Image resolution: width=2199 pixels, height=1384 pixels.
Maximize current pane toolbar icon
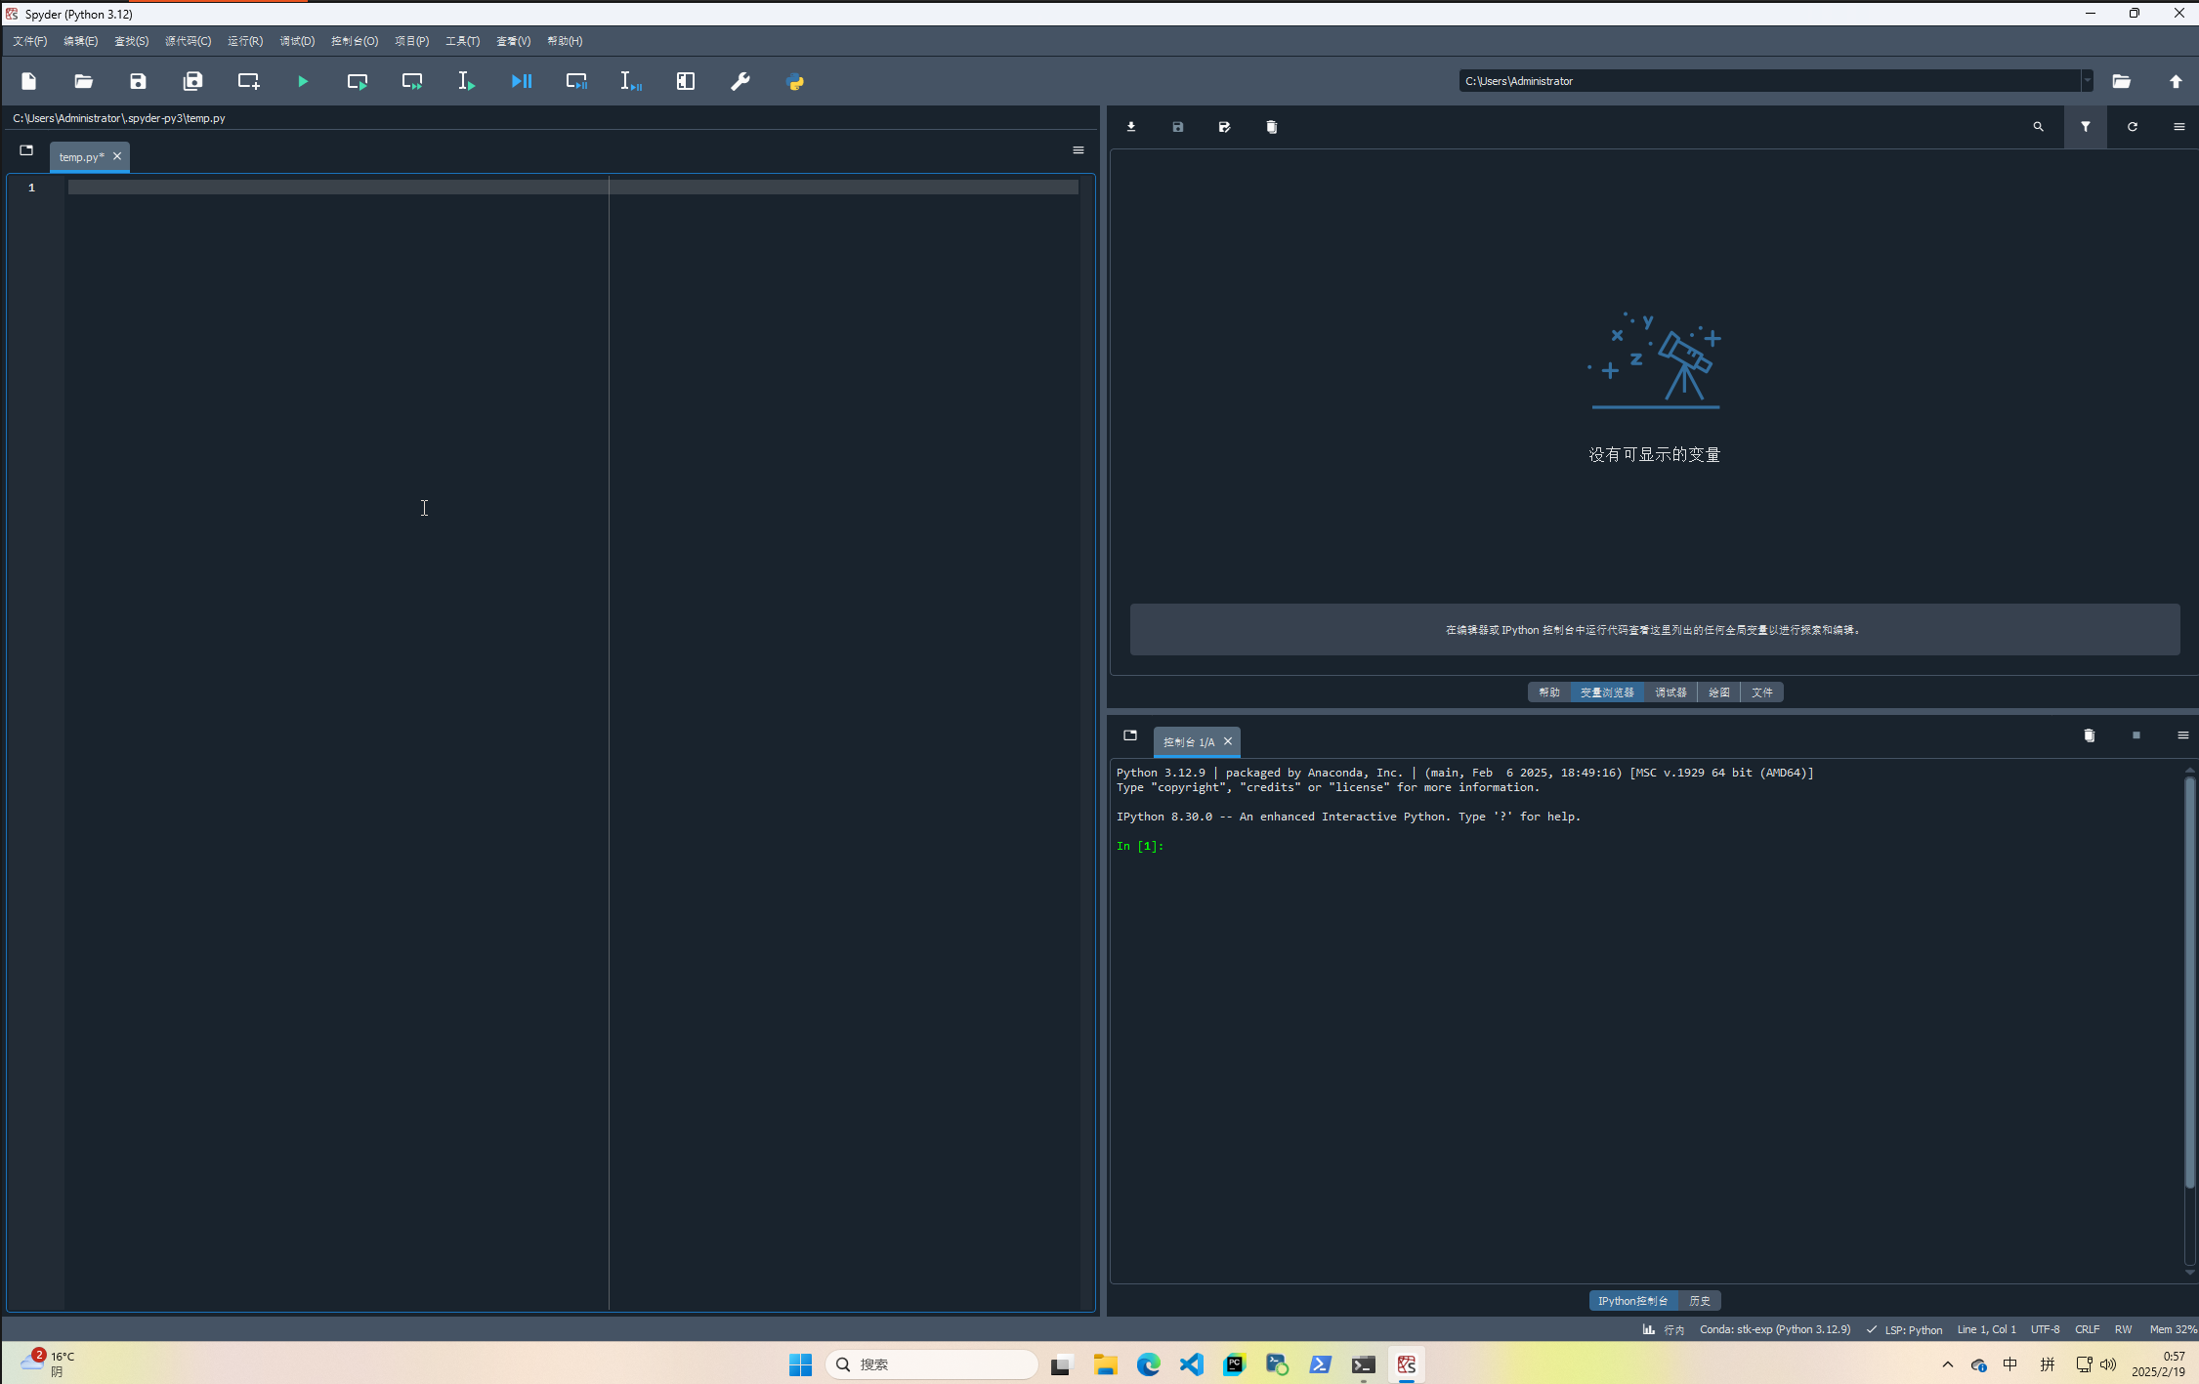686,82
